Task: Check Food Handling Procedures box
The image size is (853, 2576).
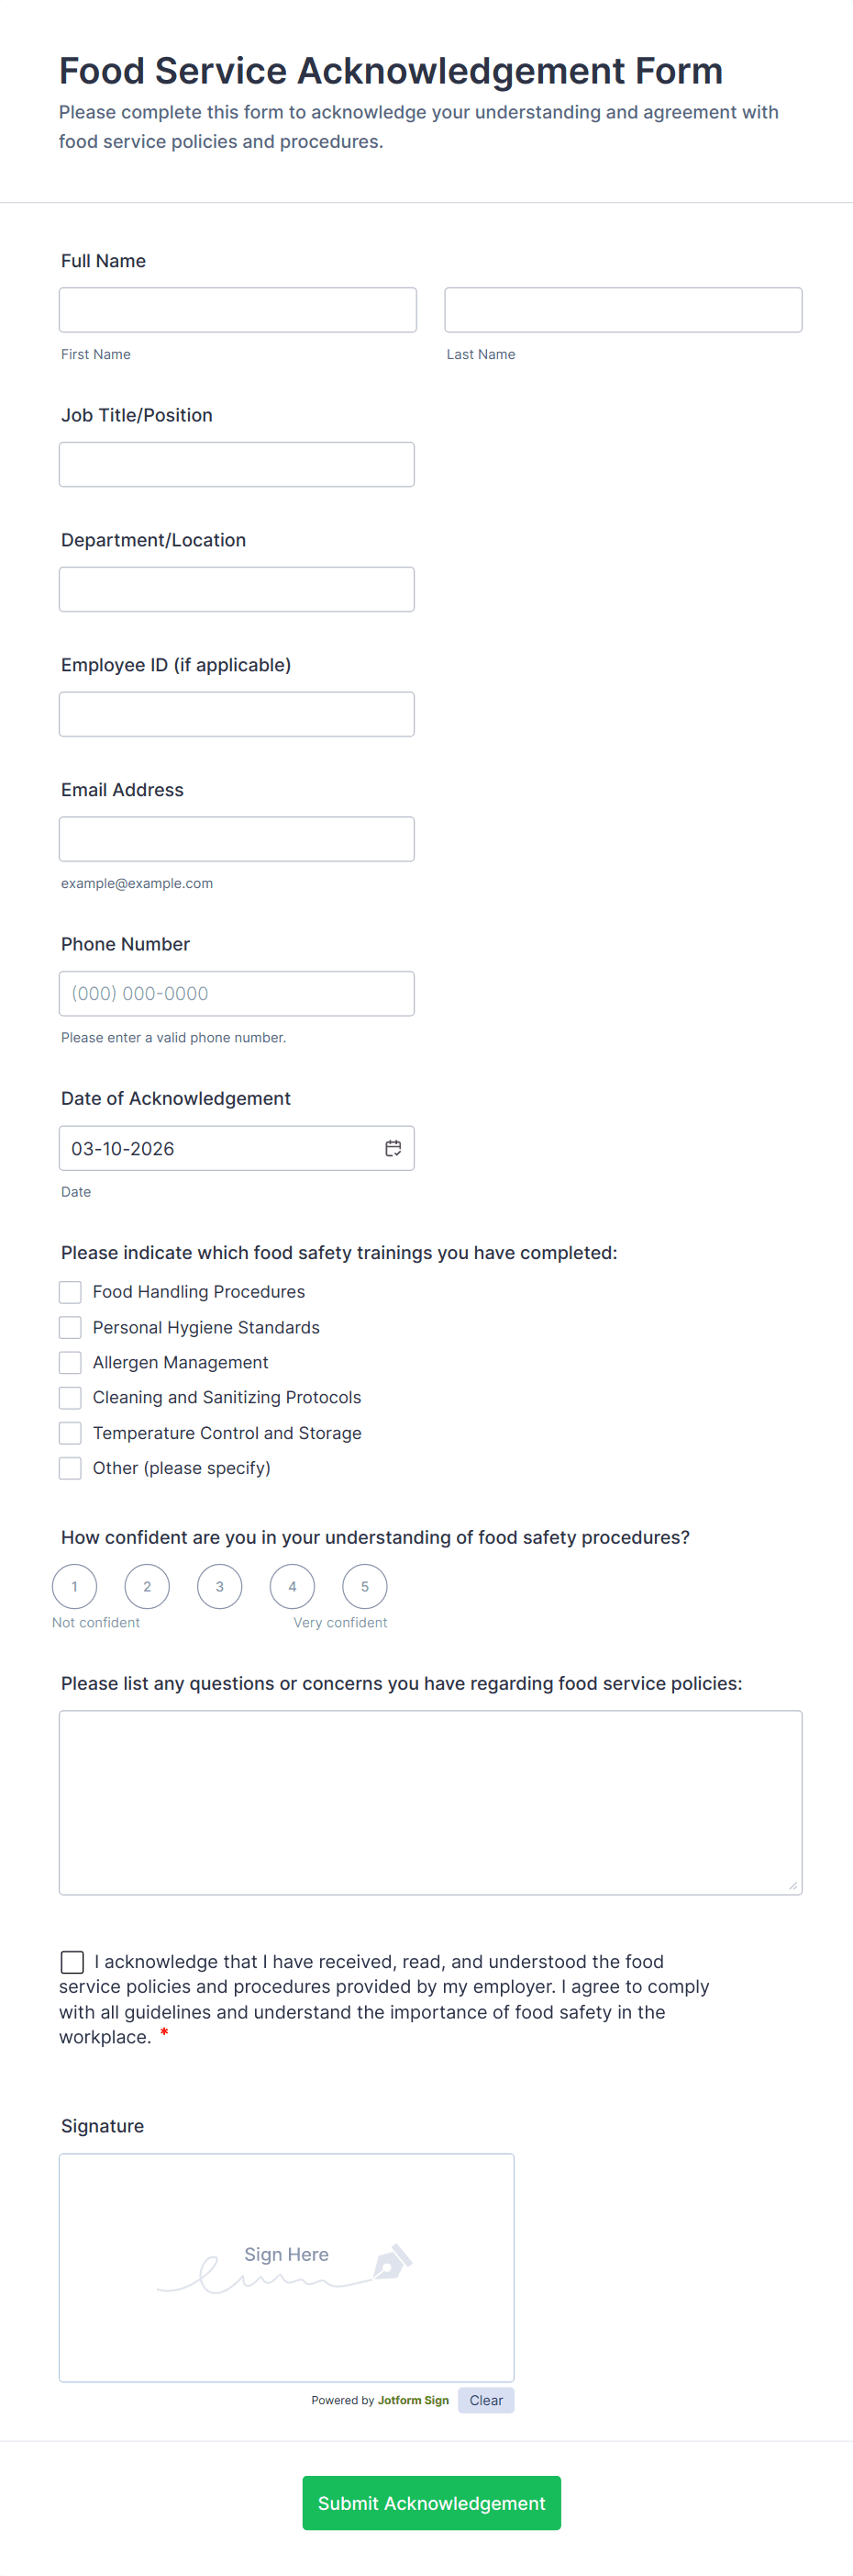Action: (70, 1292)
